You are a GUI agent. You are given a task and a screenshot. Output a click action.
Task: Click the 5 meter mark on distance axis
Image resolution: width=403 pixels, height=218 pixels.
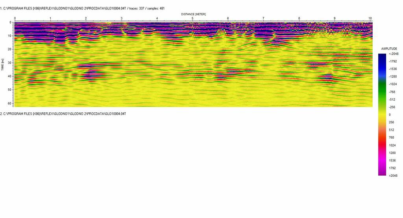[192, 18]
